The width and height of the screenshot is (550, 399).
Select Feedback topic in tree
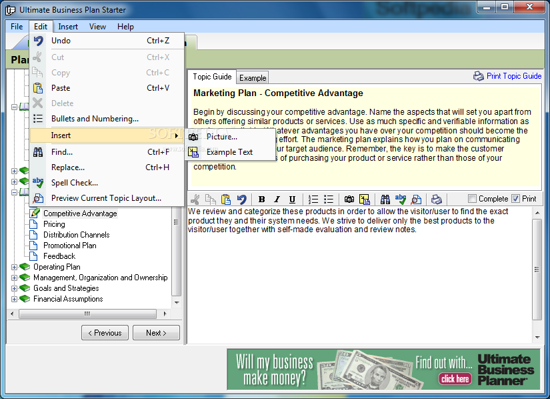pyautogui.click(x=59, y=256)
